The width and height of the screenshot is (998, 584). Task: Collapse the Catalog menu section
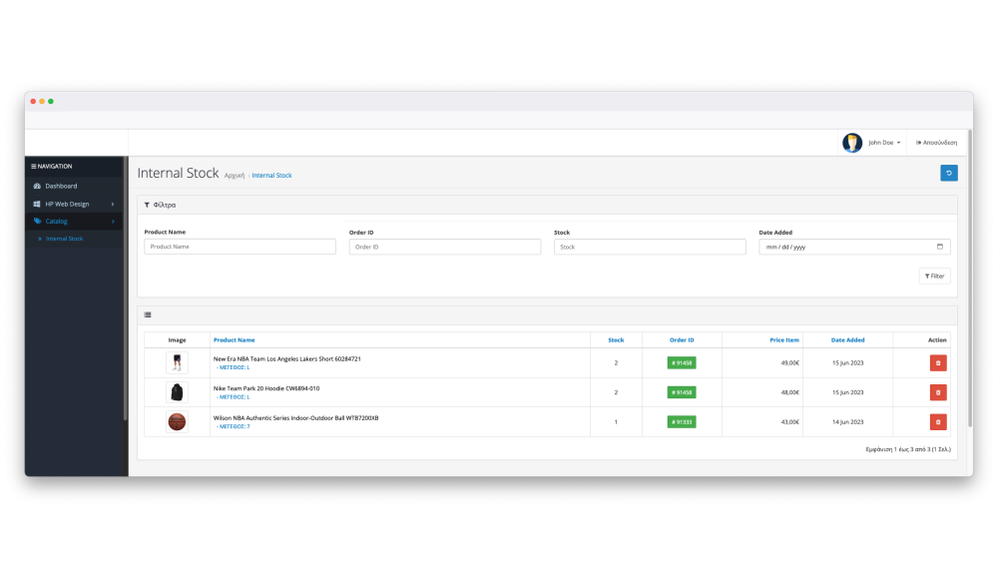click(x=74, y=221)
